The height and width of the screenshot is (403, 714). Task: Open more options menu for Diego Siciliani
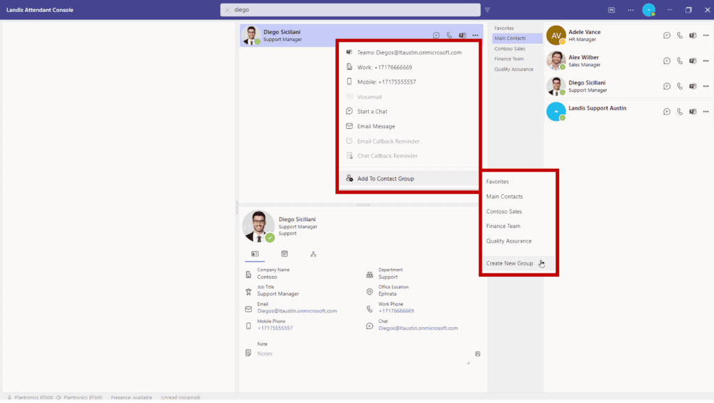tap(476, 35)
